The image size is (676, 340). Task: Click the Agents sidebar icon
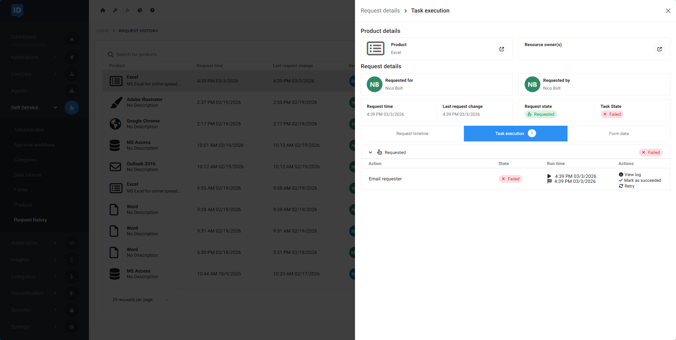(72, 91)
